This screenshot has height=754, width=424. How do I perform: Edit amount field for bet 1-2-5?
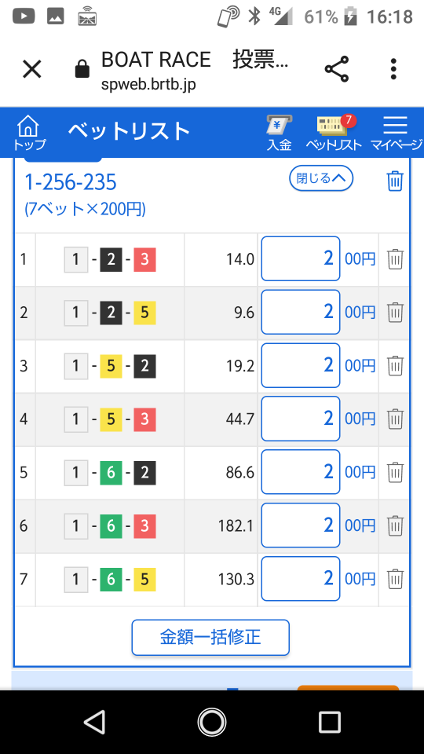coord(301,312)
